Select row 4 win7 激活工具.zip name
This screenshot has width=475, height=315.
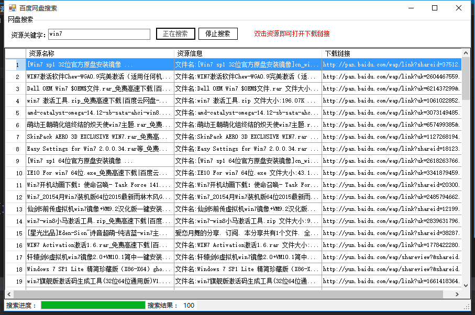click(100, 100)
